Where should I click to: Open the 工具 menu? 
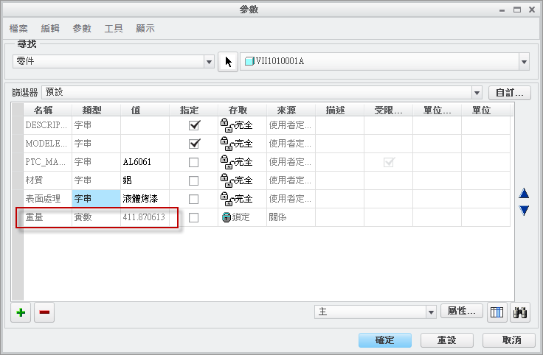point(114,29)
